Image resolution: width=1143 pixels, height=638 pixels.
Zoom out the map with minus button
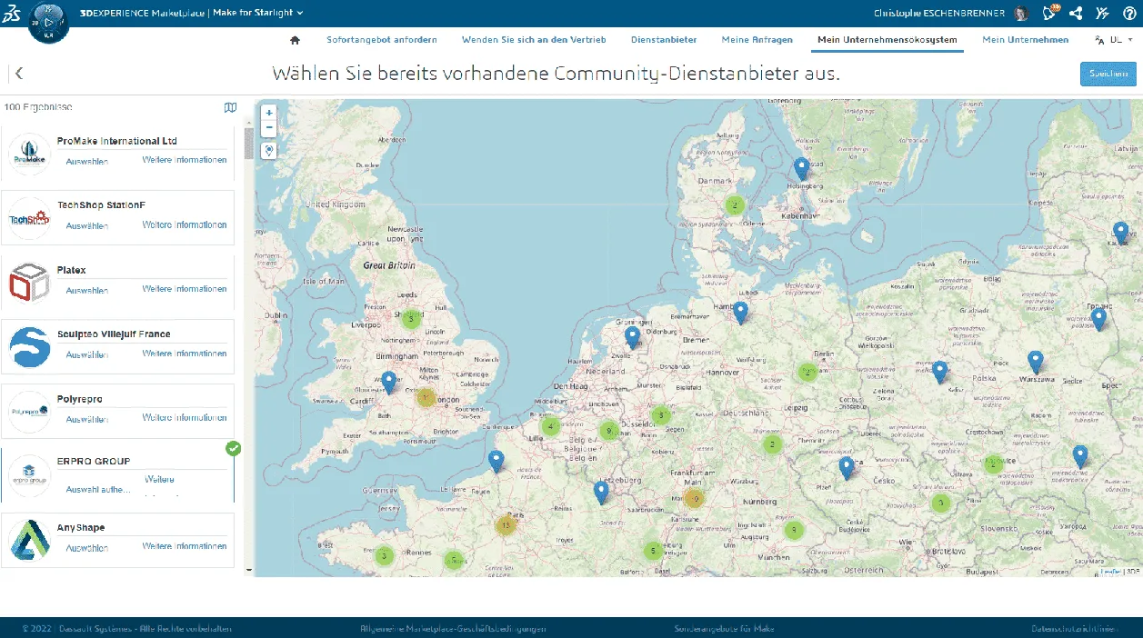click(268, 128)
